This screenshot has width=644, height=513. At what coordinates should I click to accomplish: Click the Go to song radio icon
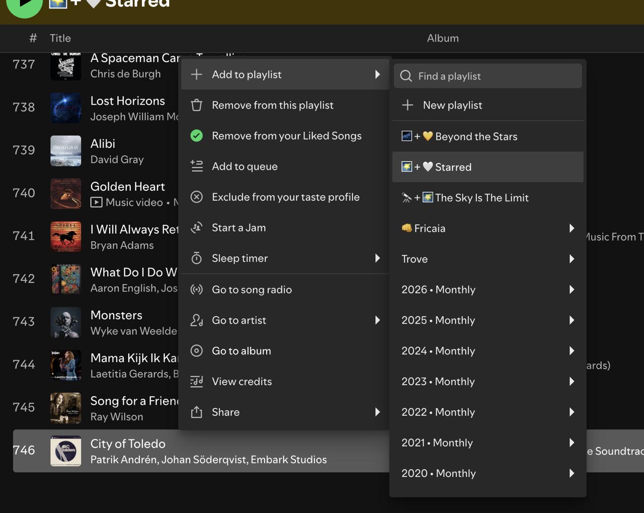tap(197, 289)
